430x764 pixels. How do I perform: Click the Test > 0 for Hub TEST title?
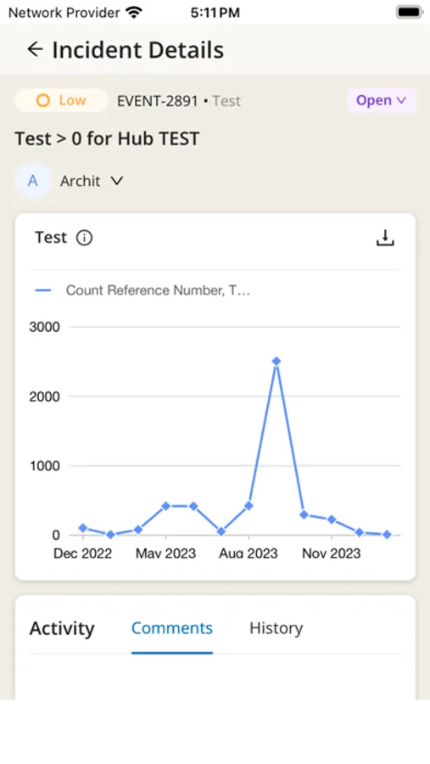107,139
